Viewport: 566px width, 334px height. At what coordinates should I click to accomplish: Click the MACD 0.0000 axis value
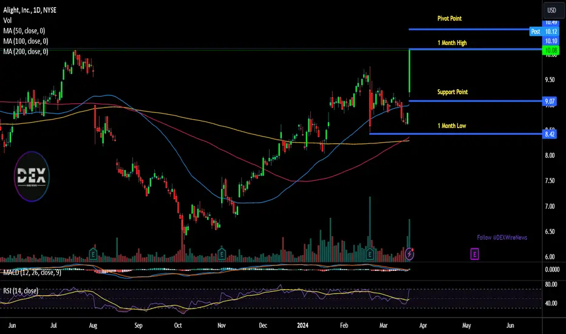click(552, 270)
